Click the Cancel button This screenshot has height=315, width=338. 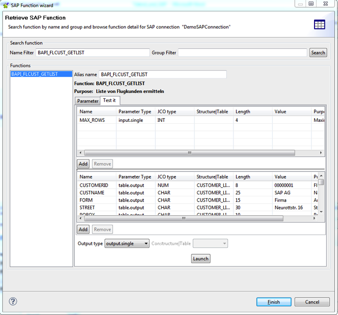click(x=312, y=302)
